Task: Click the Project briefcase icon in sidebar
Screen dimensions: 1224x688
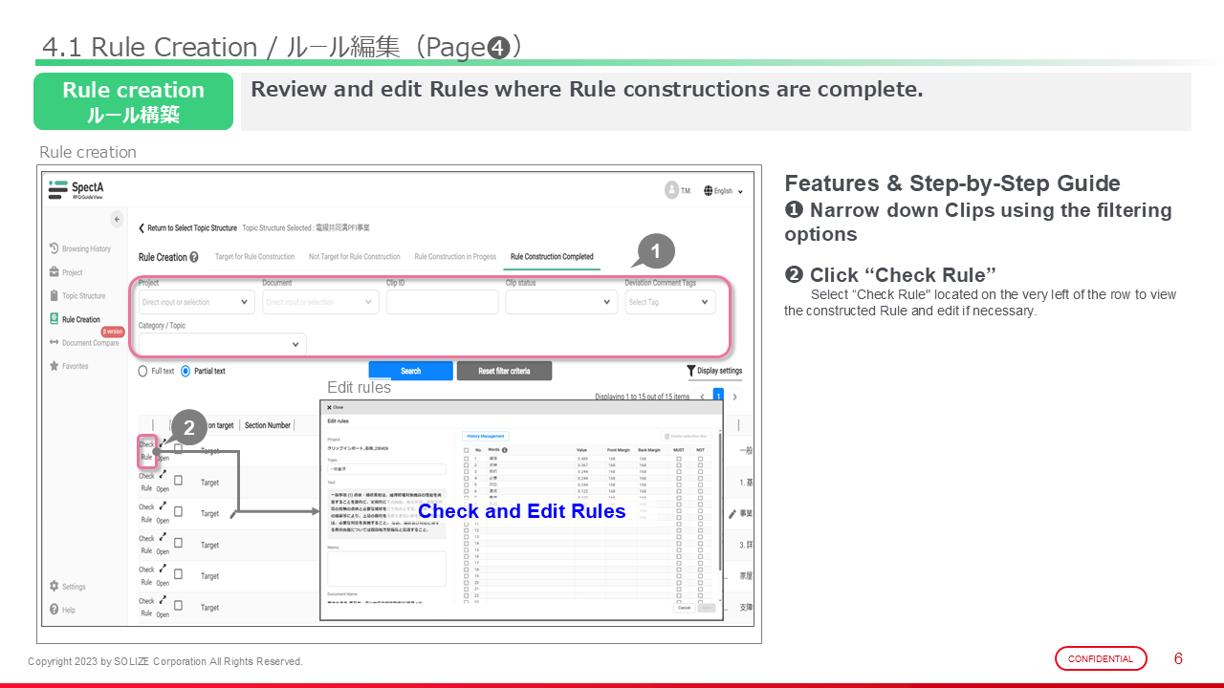Action: [55, 272]
